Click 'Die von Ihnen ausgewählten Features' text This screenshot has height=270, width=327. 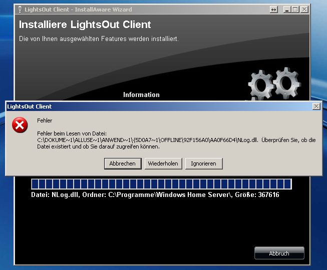[x=99, y=38]
